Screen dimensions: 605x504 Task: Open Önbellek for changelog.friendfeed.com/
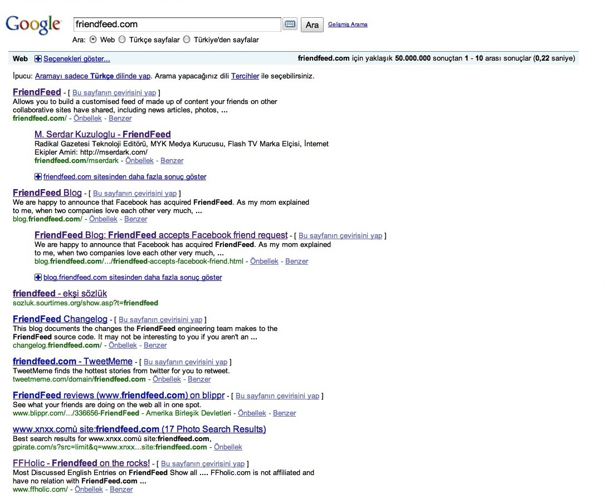[x=123, y=345]
